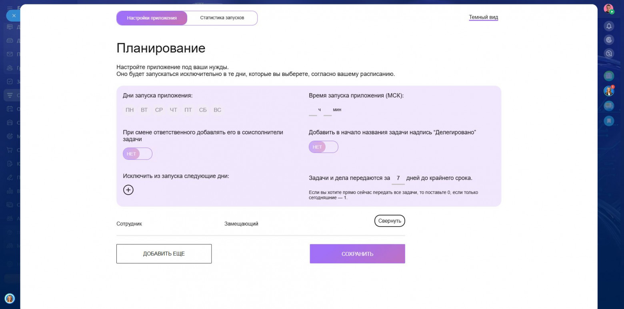Toggle the "Делегировано" title prefix switch
The width and height of the screenshot is (624, 309).
pyautogui.click(x=324, y=147)
